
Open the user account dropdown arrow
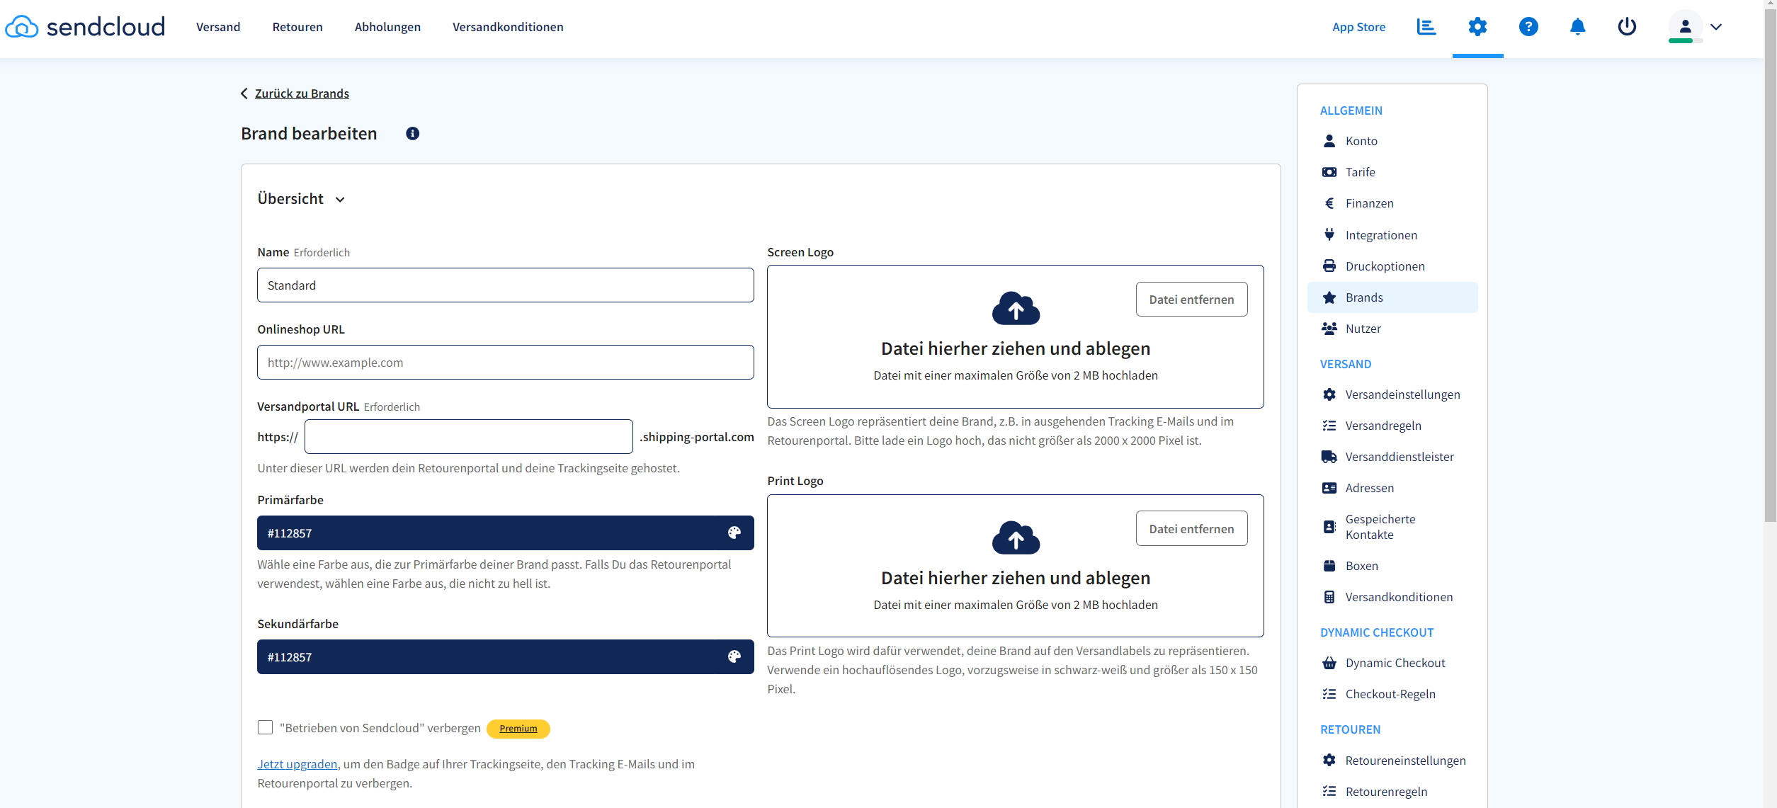[1715, 27]
